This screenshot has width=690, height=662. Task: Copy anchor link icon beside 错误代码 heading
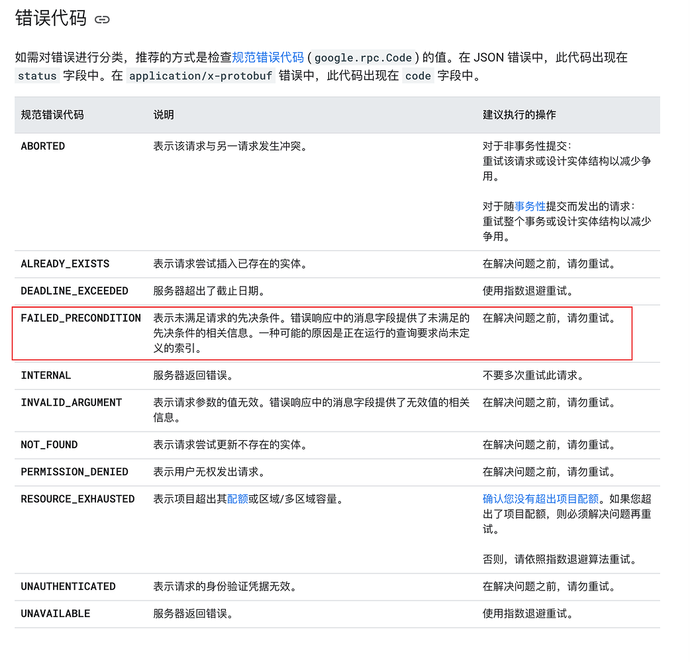(x=102, y=19)
